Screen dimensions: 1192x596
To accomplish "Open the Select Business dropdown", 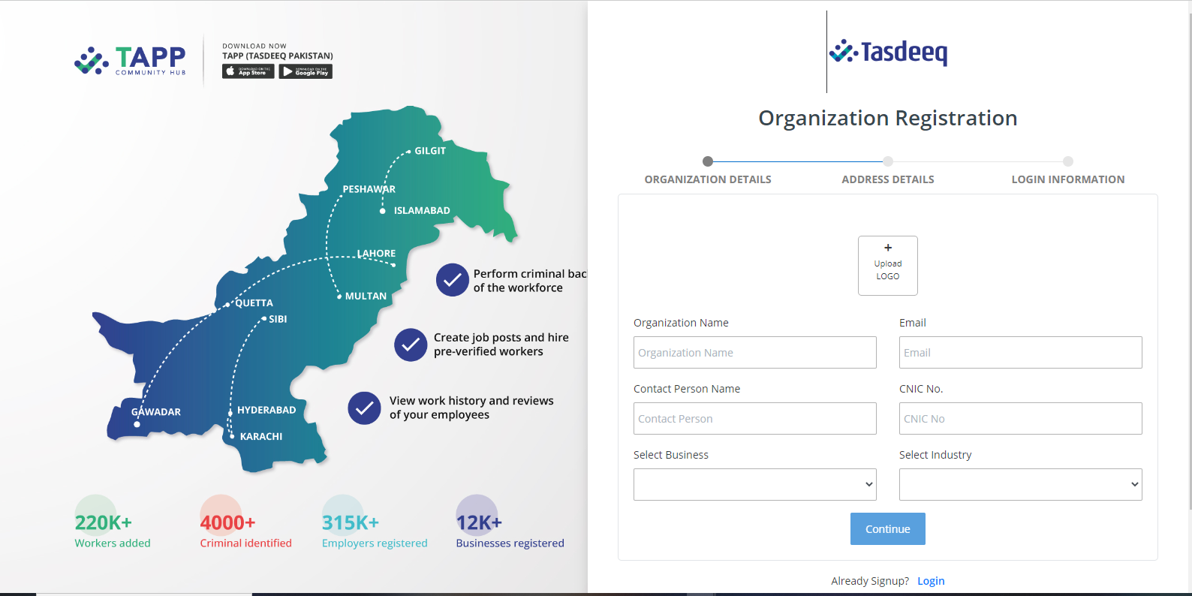I will point(755,485).
